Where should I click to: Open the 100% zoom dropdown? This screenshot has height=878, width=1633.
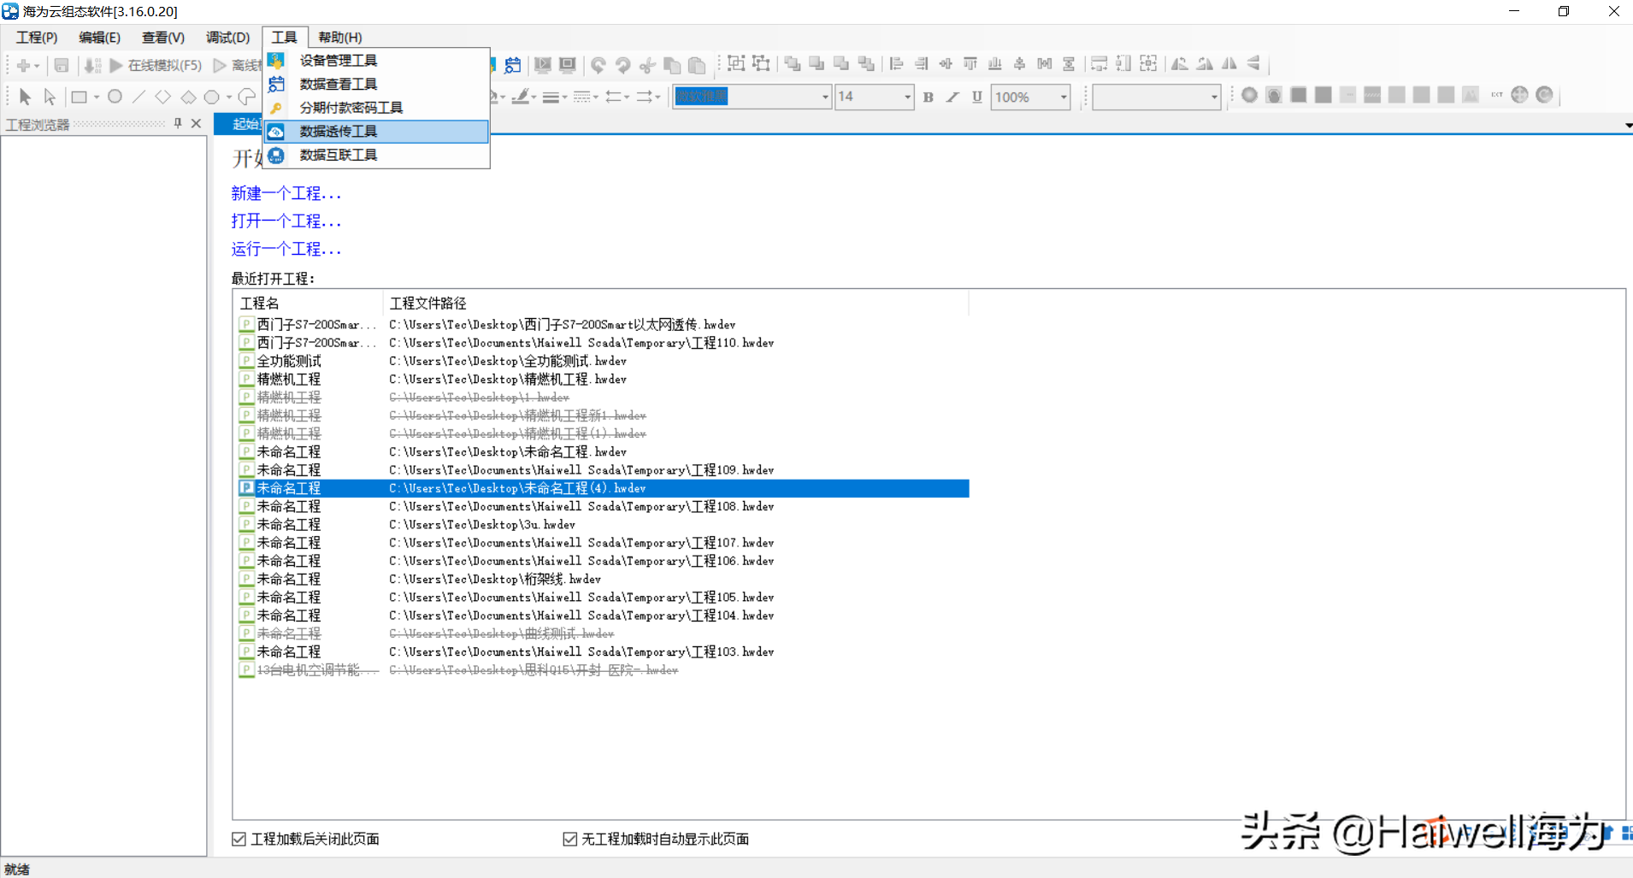tap(1064, 97)
